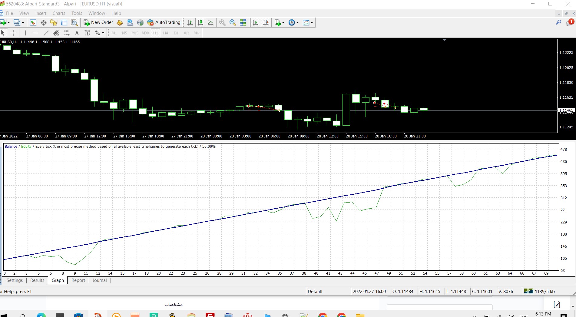Select the horizontal line tool
The width and height of the screenshot is (576, 317).
tap(36, 33)
